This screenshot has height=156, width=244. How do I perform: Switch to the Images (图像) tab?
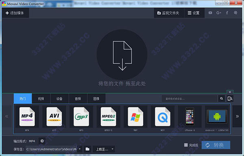[x=96, y=99]
